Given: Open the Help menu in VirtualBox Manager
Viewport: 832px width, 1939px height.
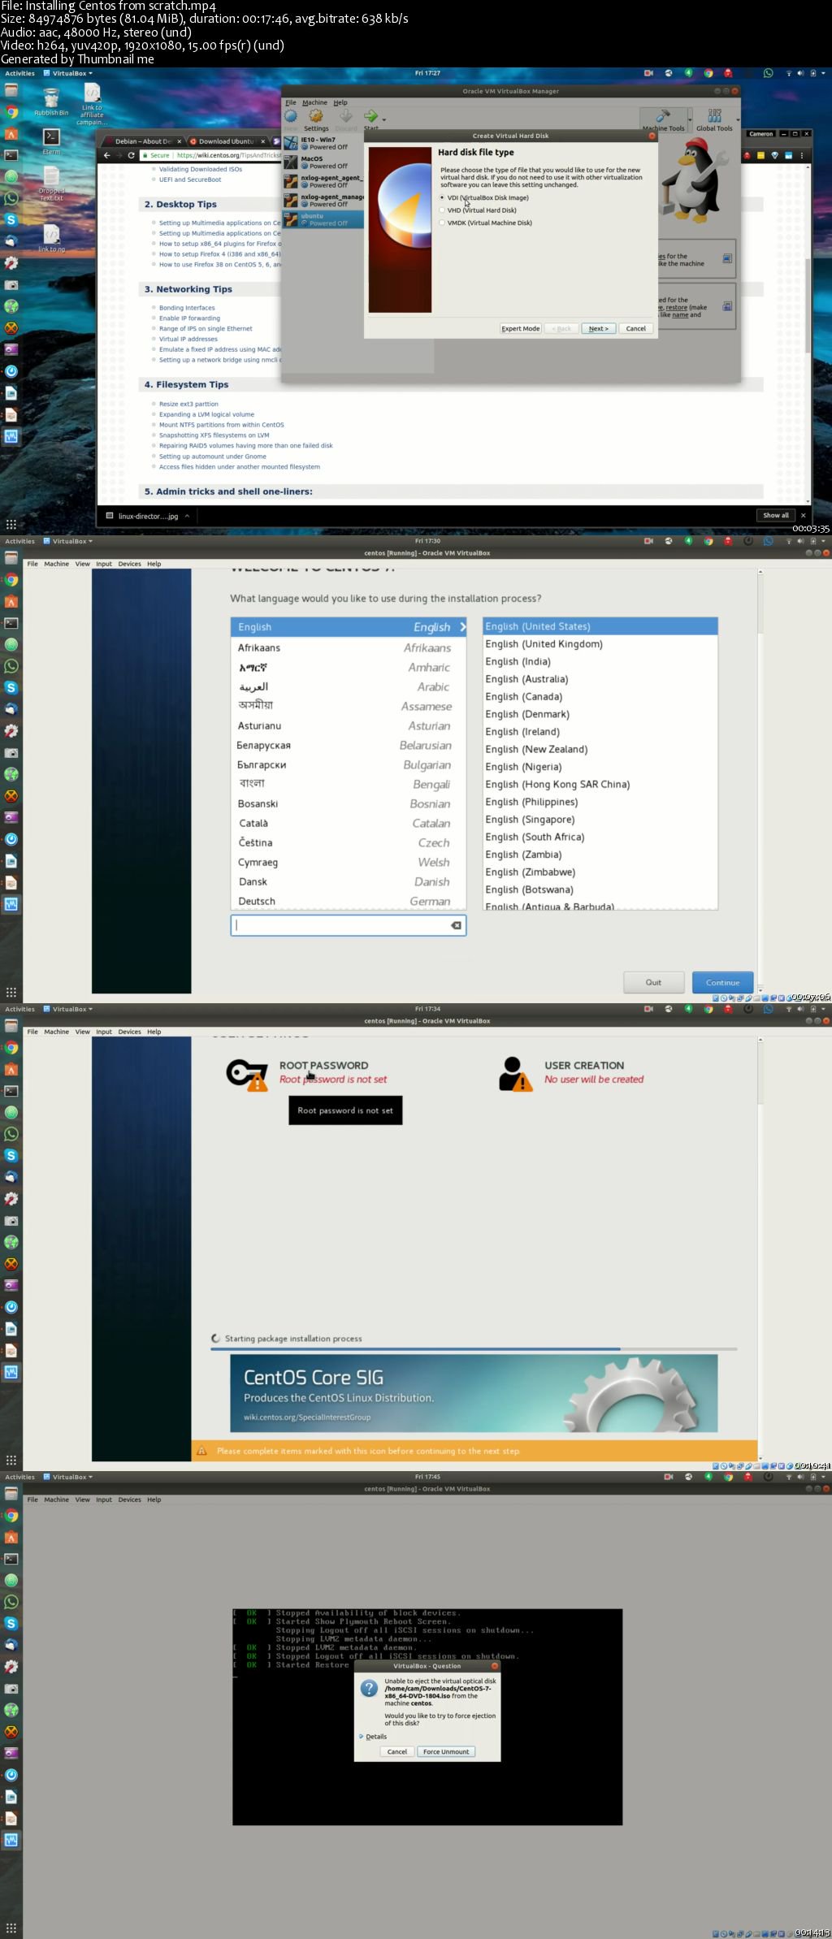Looking at the screenshot, I should (340, 102).
